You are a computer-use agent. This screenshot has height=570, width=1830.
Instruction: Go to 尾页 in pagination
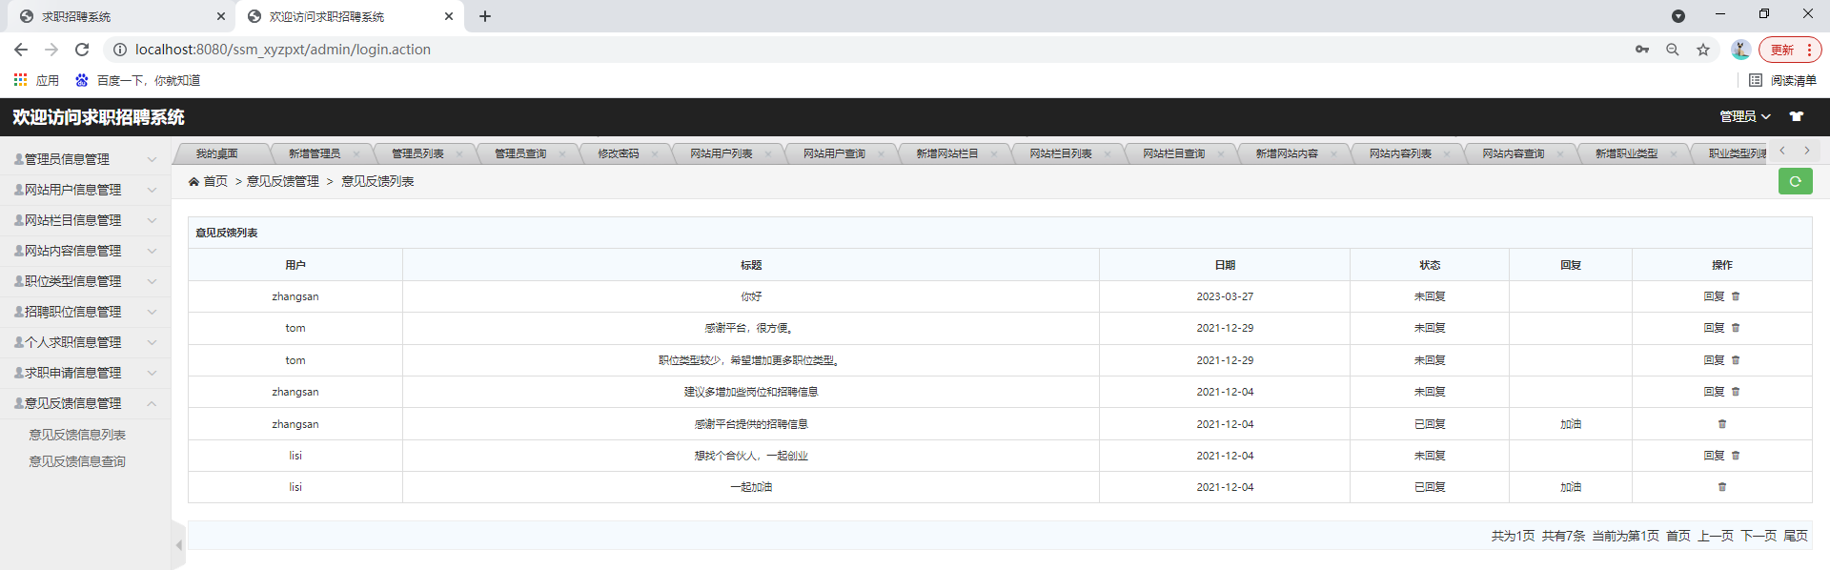(1796, 536)
